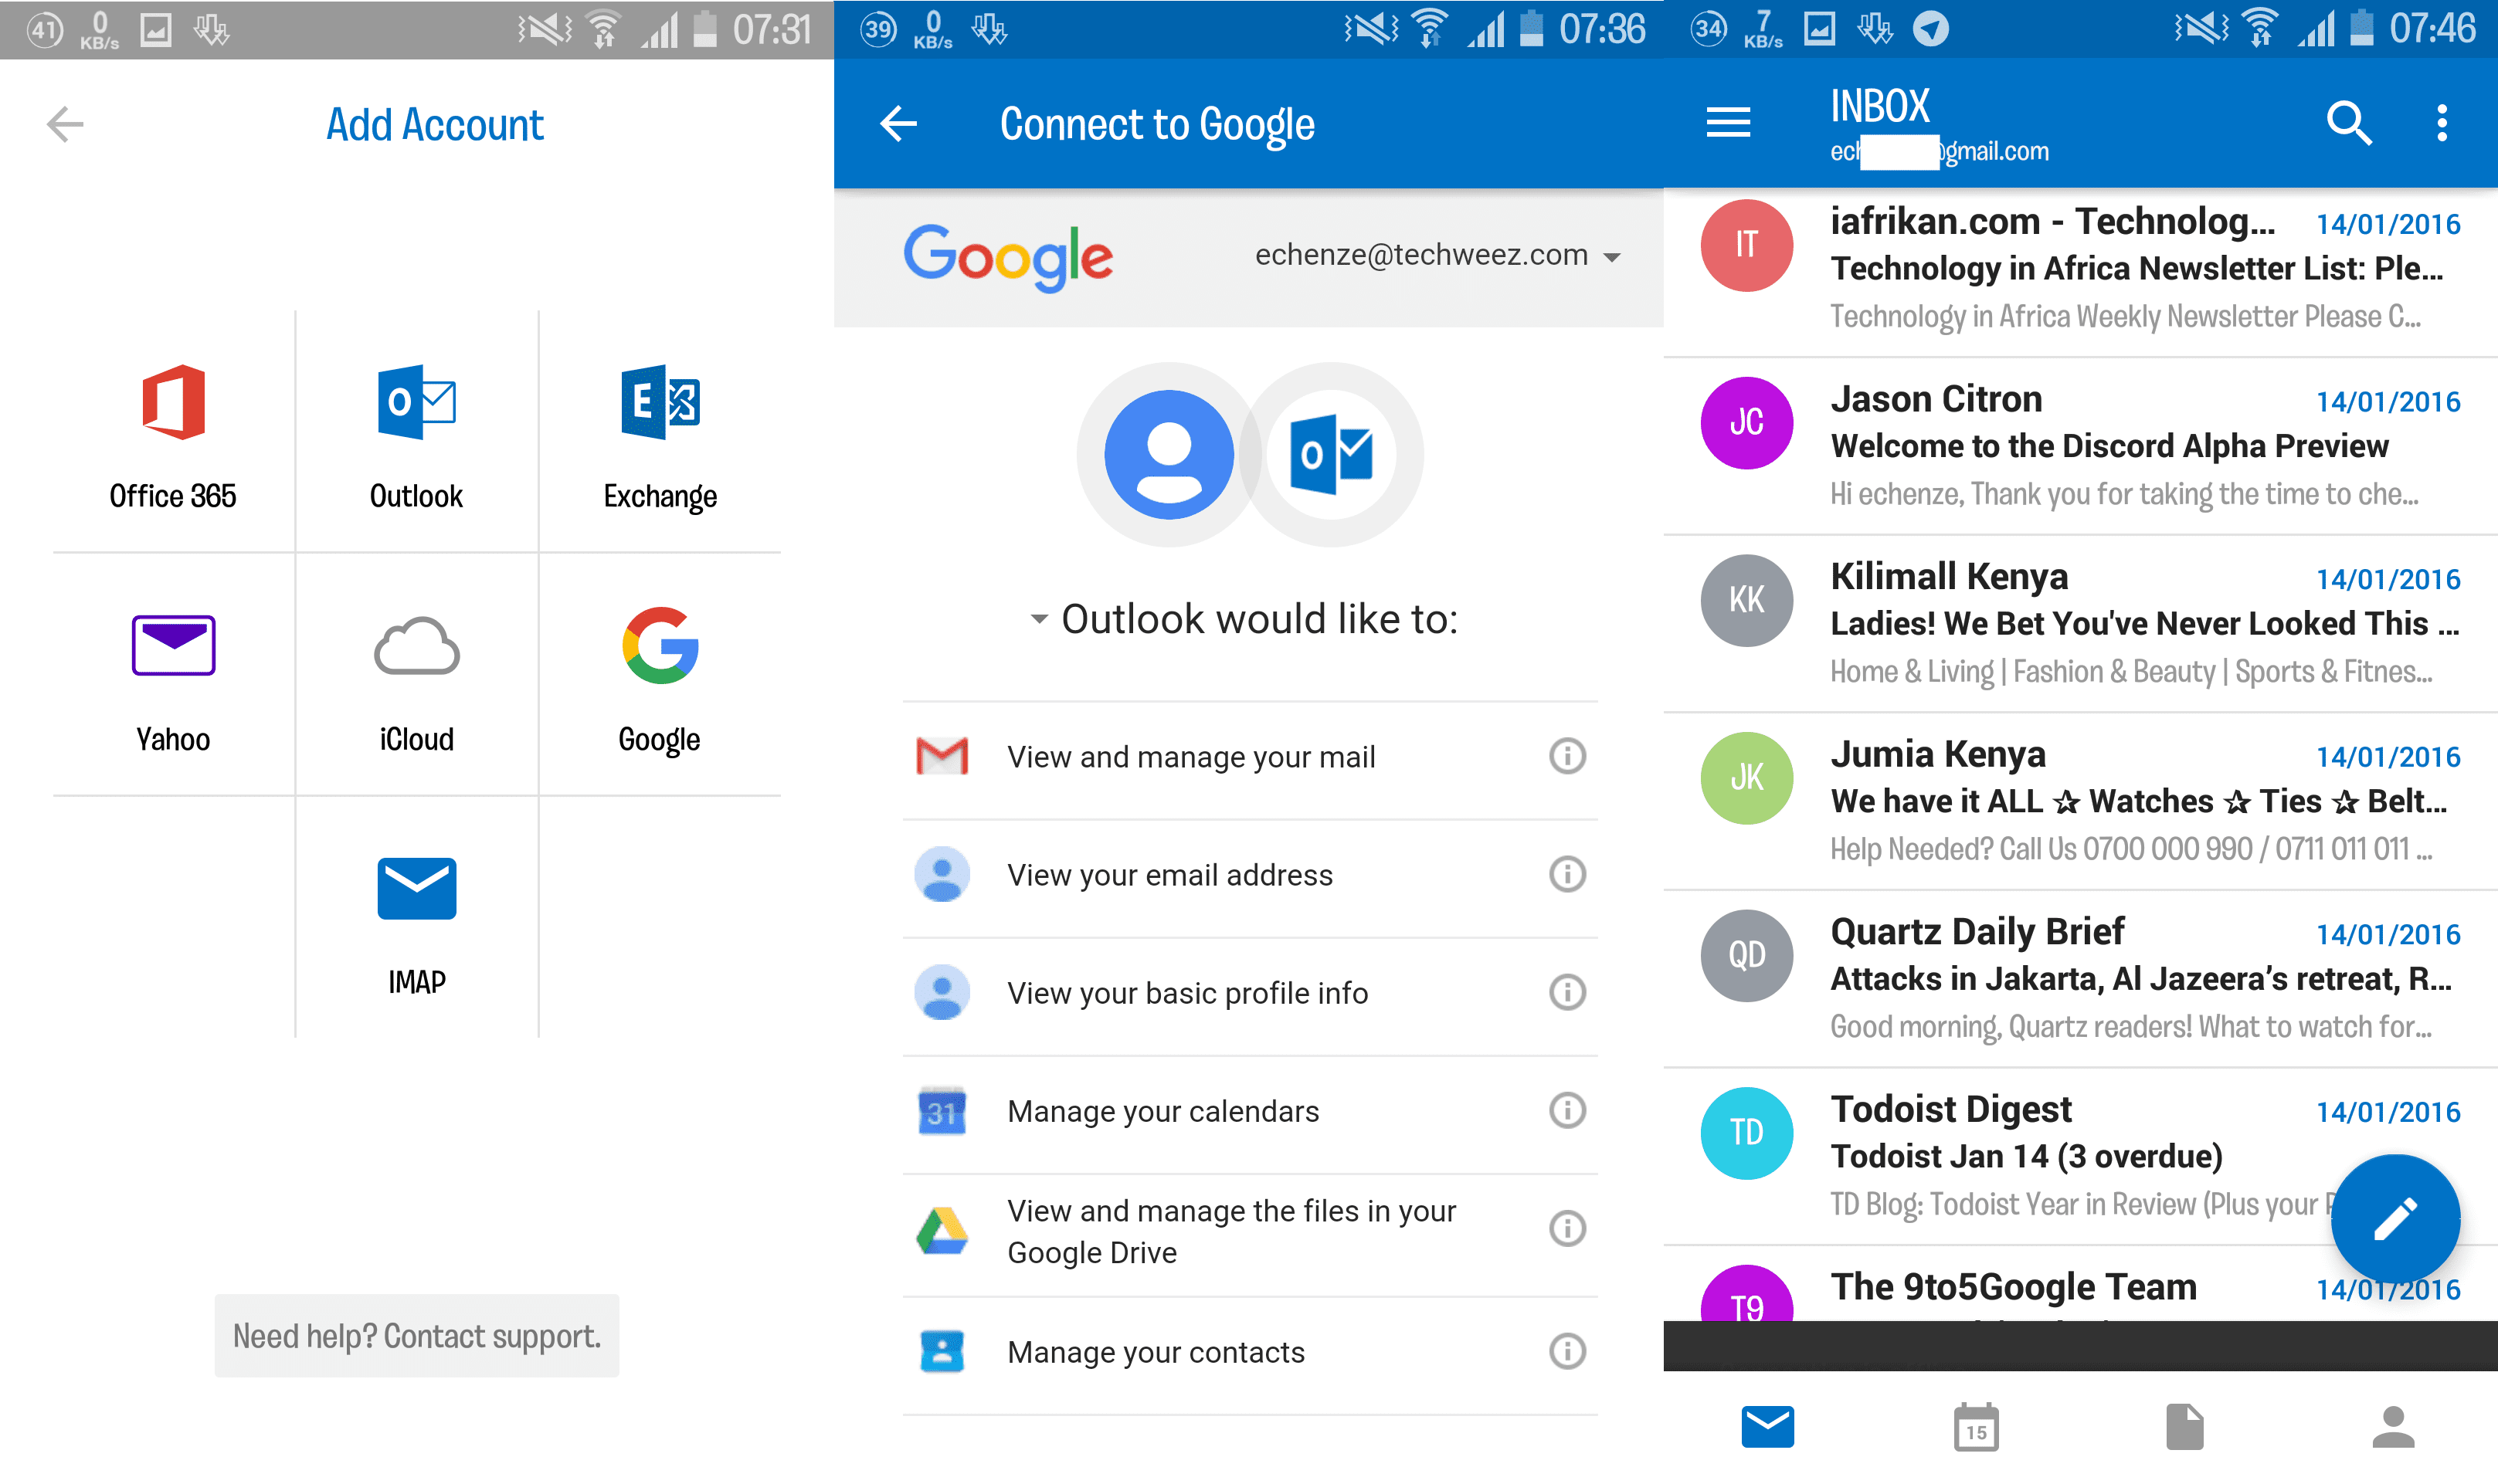Tap the Google Drive icon in permissions list

pos(942,1231)
